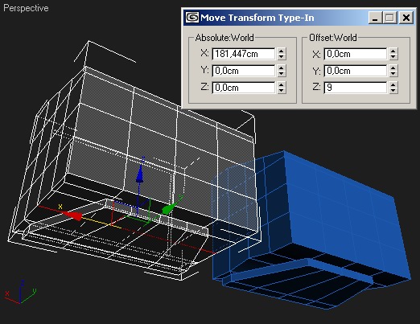Decrease Offset Z with spinner down arrow
Screen dimensions: 420x324
pyautogui.click(x=393, y=91)
